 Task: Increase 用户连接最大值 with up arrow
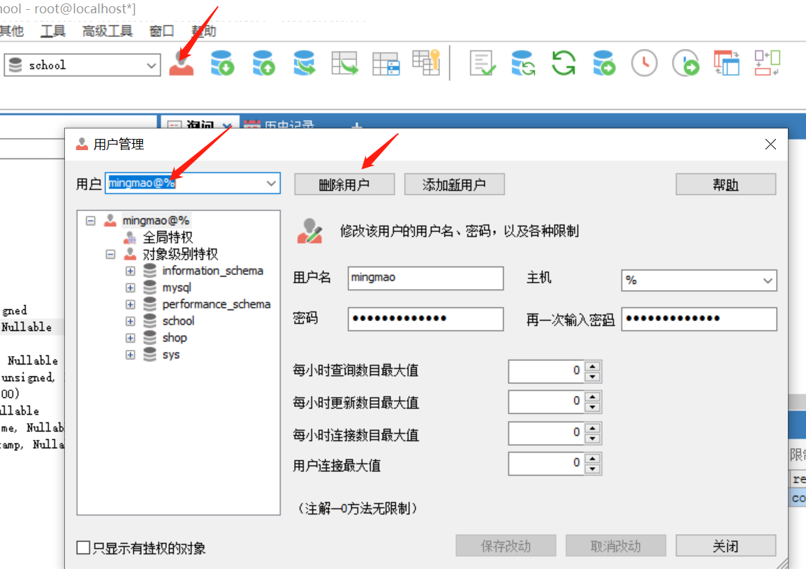(x=593, y=459)
